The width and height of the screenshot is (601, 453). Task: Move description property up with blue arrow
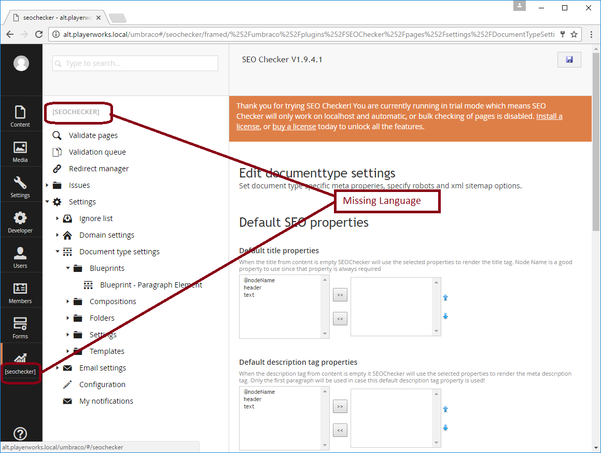point(445,409)
